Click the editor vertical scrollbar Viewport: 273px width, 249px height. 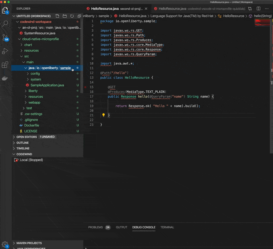coord(271,86)
